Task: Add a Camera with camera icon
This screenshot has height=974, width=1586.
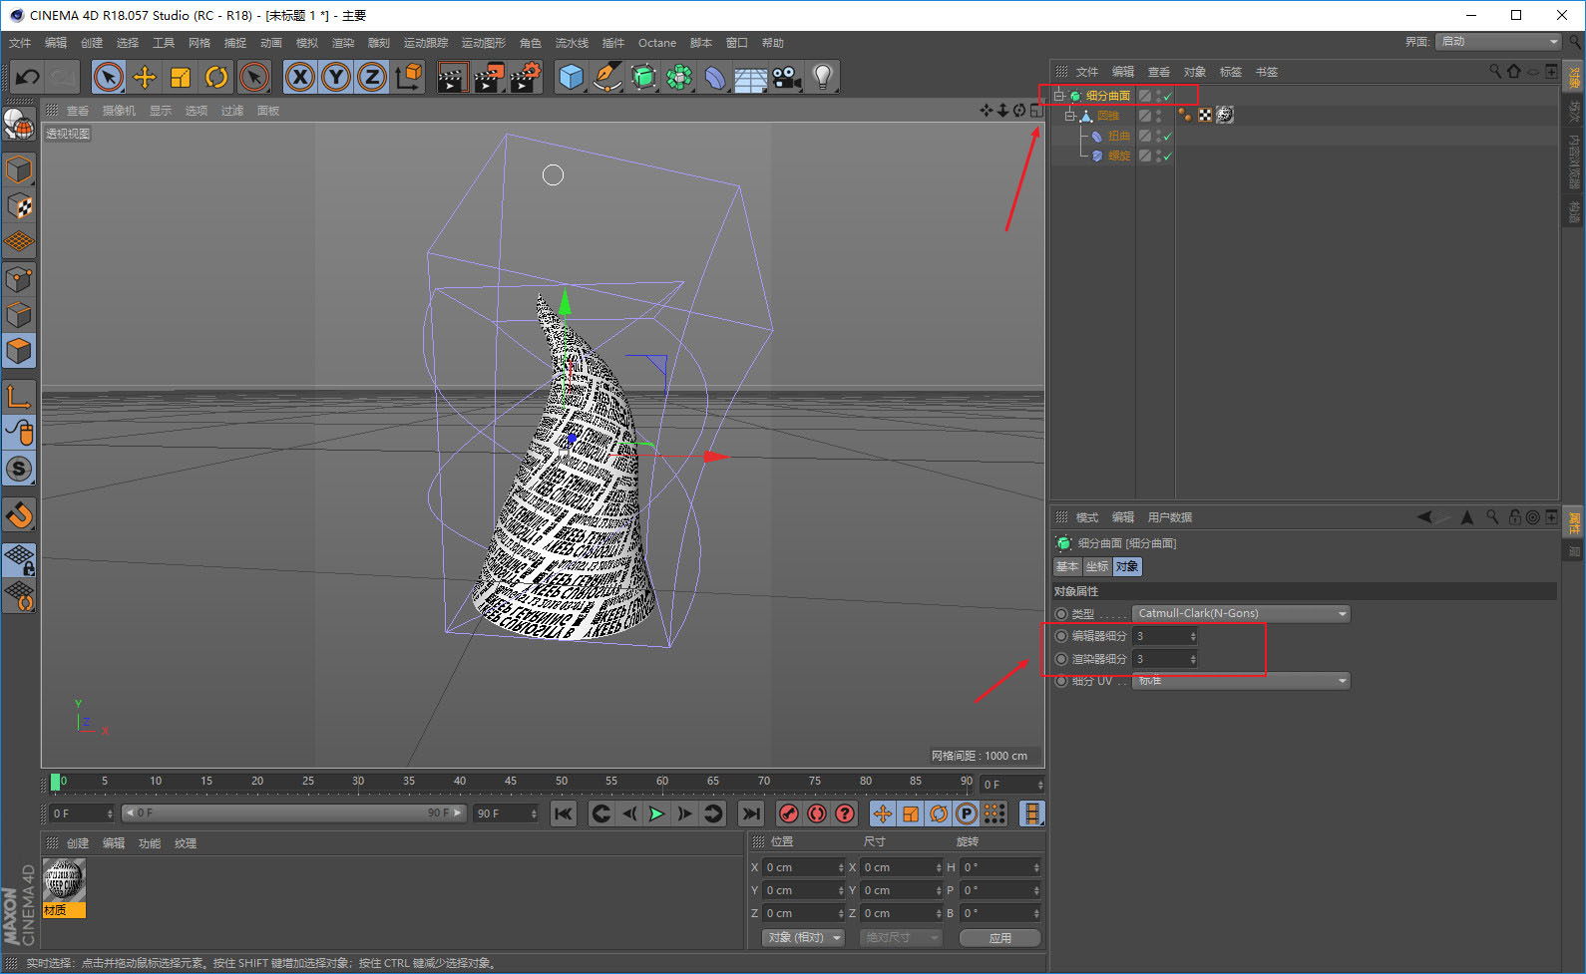Action: 786,77
